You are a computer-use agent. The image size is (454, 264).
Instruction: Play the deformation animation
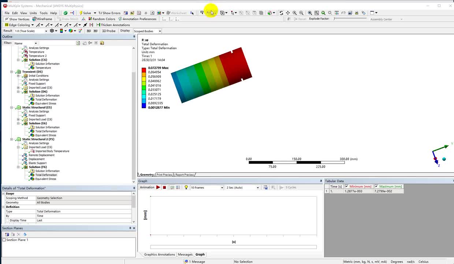[x=158, y=187]
